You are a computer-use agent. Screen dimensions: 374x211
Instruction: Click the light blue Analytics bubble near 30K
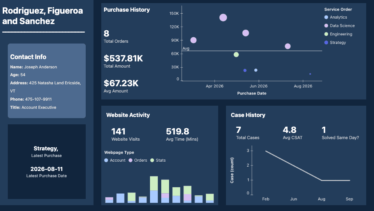click(x=256, y=70)
